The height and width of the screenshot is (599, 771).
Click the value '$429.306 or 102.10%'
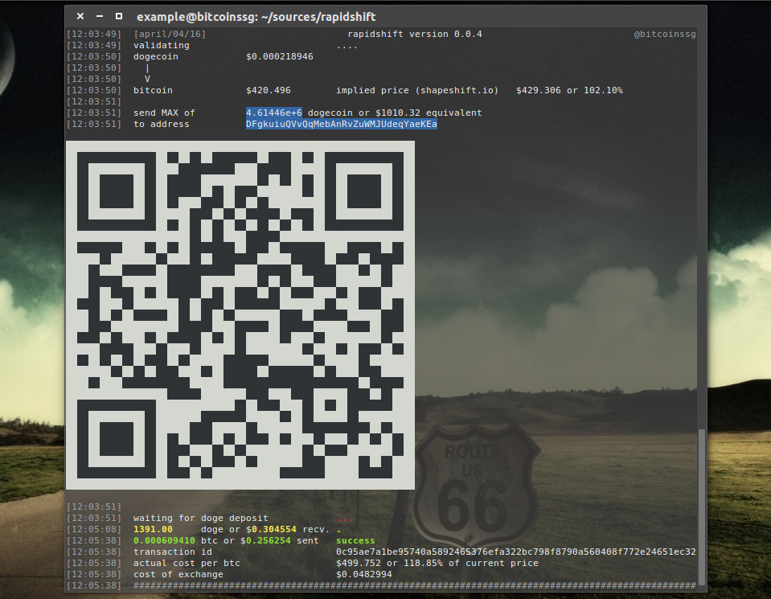569,91
